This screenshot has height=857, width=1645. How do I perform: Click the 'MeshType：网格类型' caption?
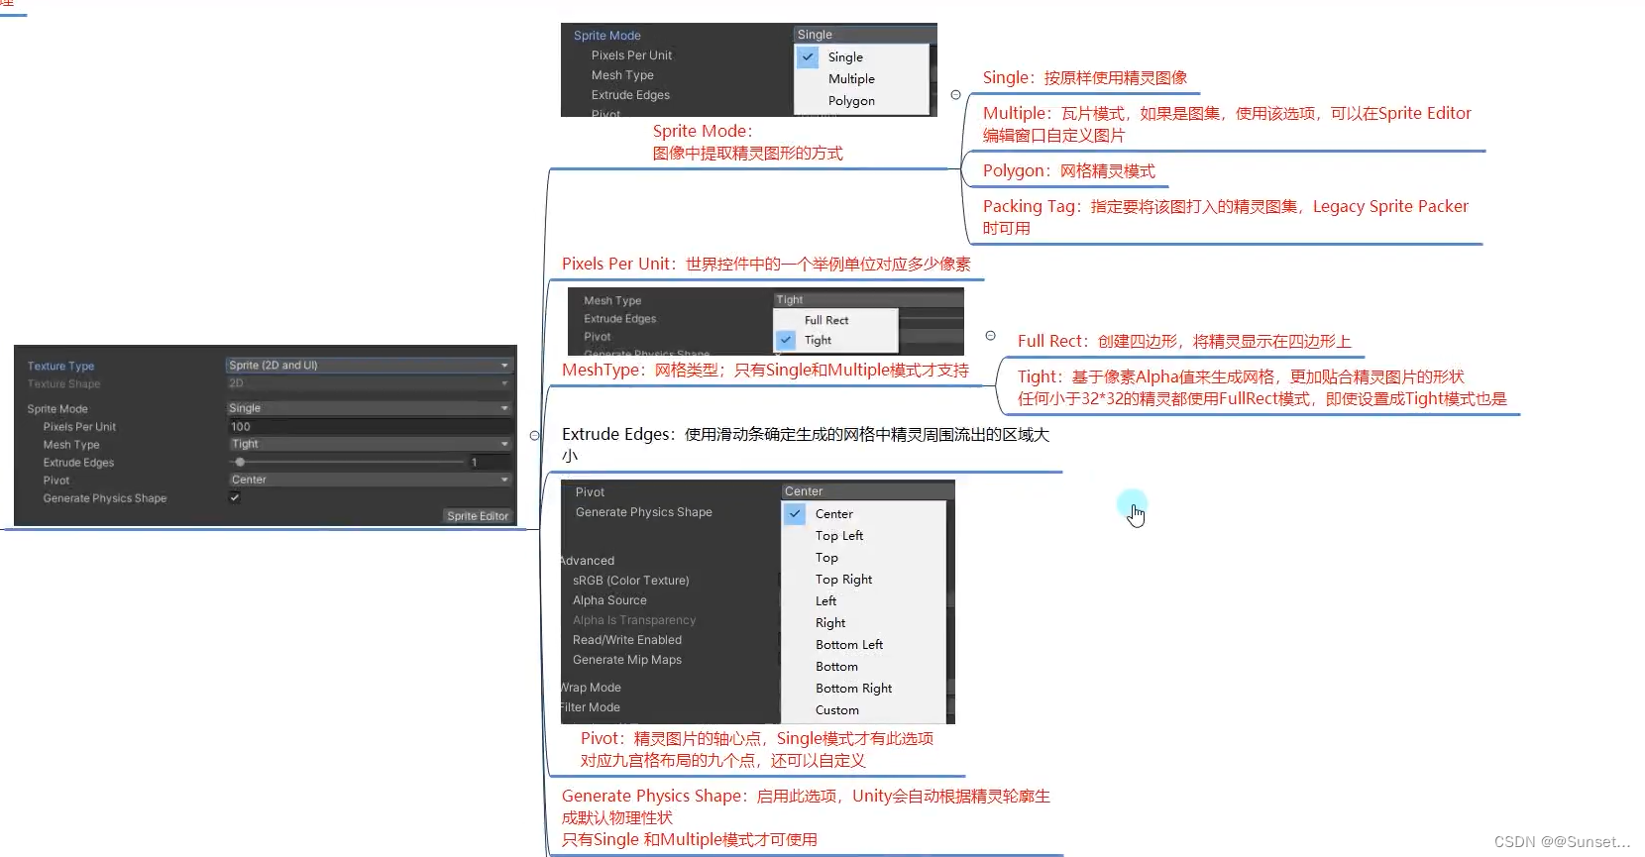click(x=765, y=370)
